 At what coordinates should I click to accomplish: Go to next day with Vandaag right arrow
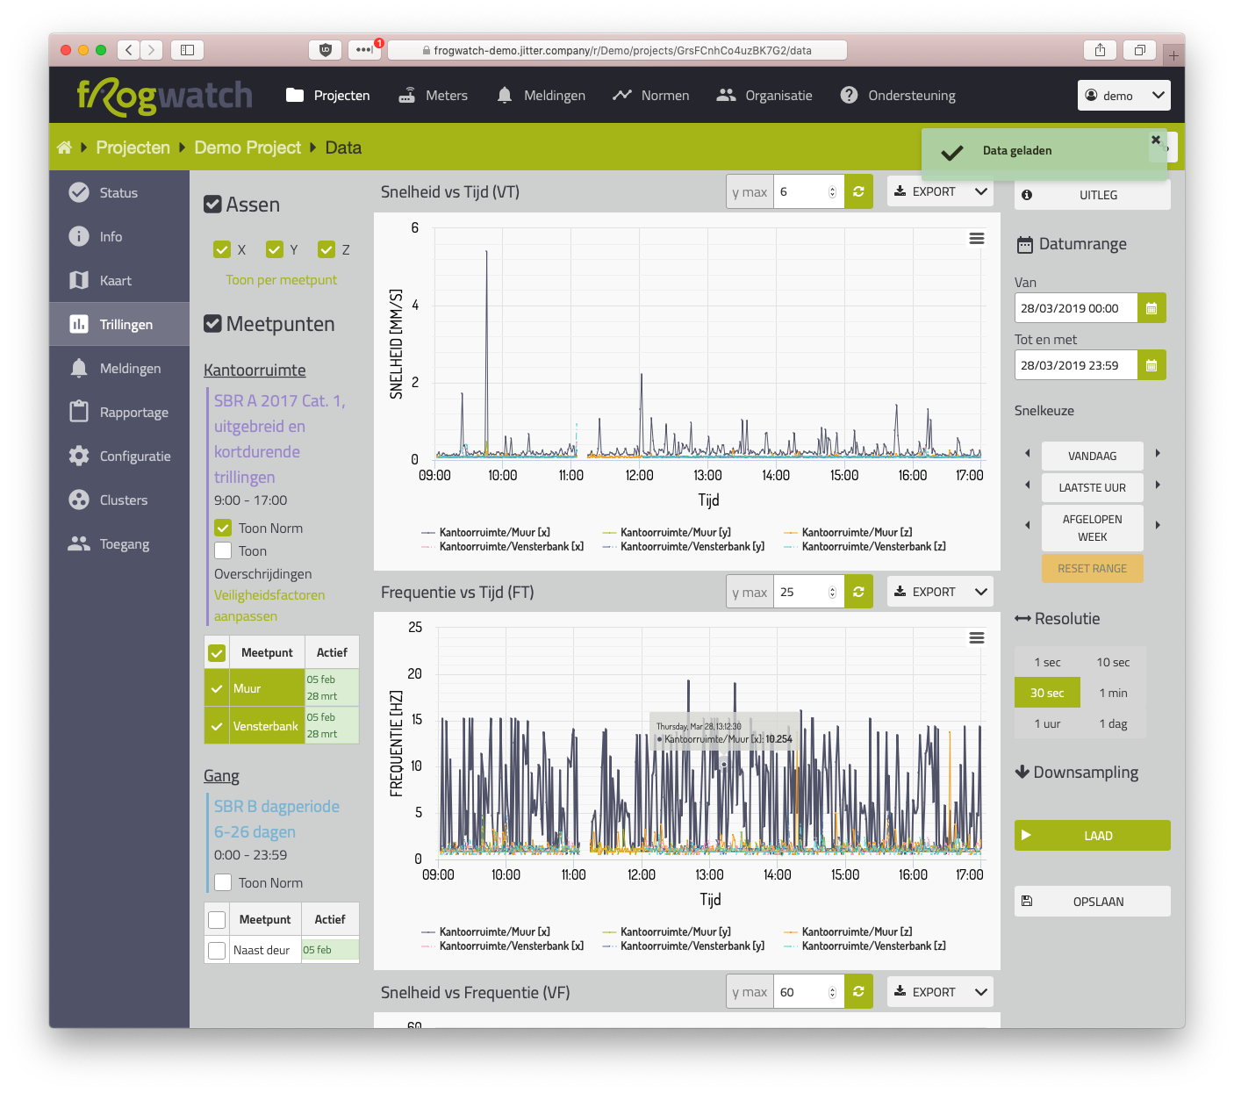[1158, 454]
